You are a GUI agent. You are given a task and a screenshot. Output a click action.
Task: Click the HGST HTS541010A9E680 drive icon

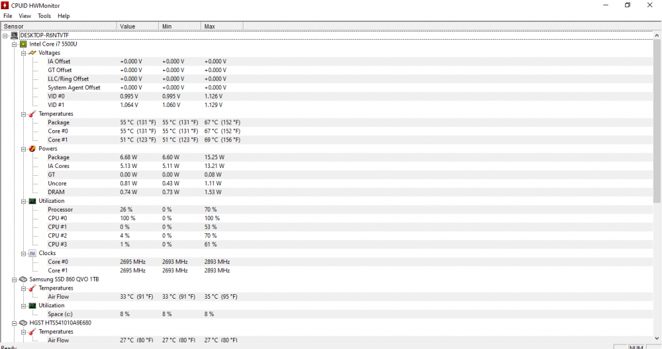pos(23,323)
